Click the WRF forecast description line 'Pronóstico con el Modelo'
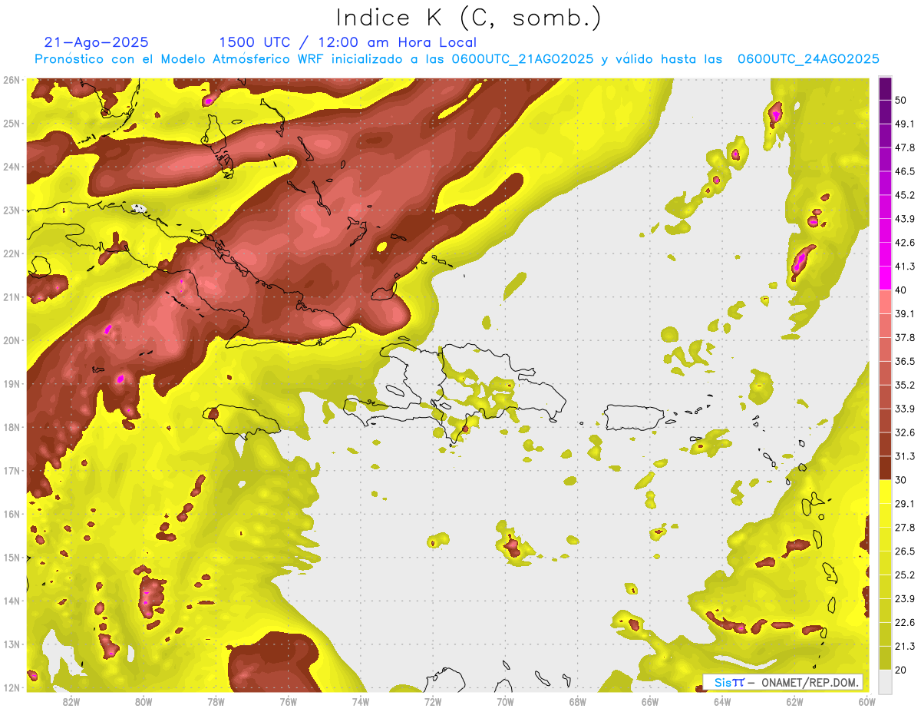The width and height of the screenshot is (921, 712). coord(457,59)
